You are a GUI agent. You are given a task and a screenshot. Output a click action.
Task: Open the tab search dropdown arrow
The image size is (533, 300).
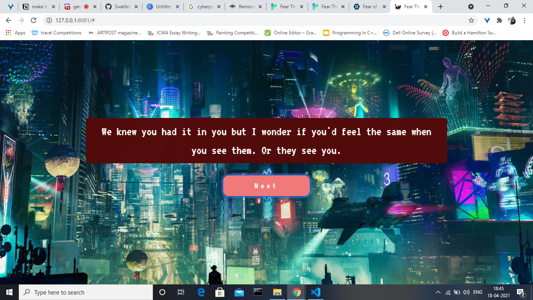coord(471,7)
